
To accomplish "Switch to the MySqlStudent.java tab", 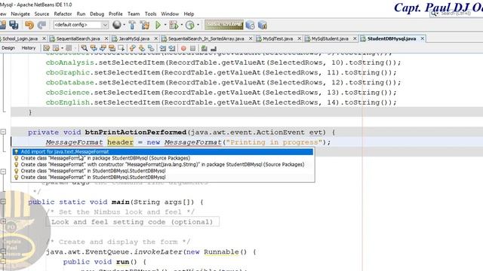I will pos(330,38).
